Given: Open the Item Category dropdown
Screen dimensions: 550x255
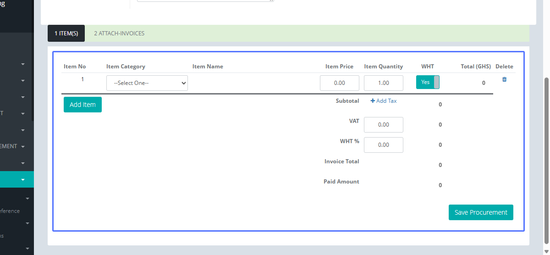Looking at the screenshot, I should click(147, 83).
